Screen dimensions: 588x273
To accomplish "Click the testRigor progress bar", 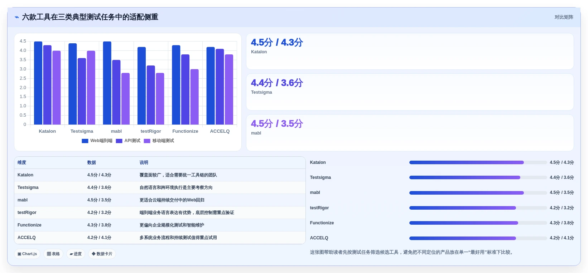I will point(478,208).
